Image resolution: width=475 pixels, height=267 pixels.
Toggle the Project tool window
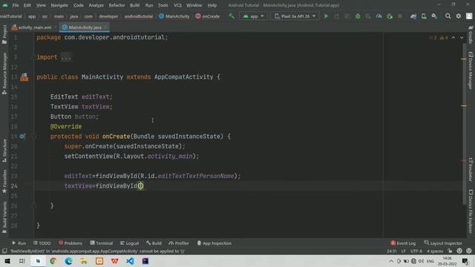(x=4, y=35)
